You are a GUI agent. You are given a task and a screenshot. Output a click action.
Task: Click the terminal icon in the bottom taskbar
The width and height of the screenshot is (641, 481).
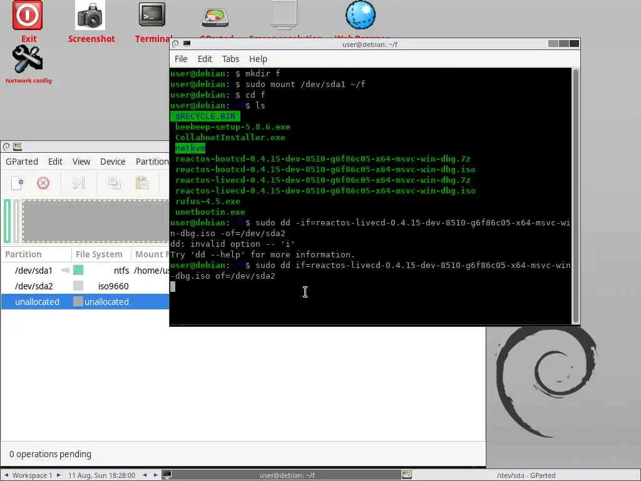167,475
